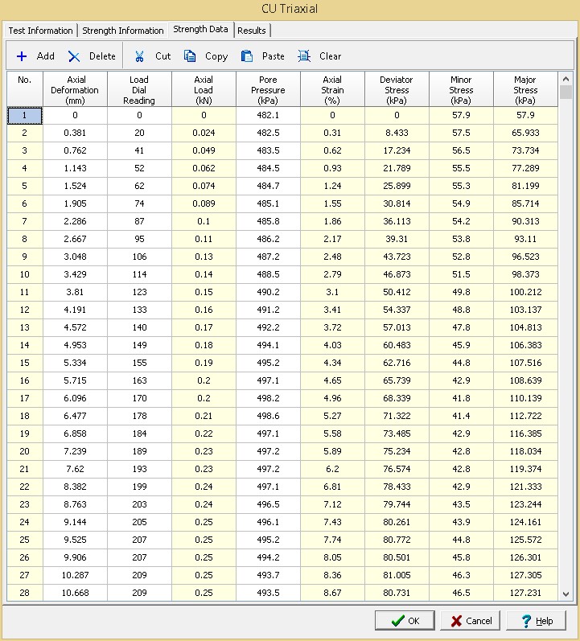Image resolution: width=580 pixels, height=641 pixels.
Task: Open the Strength Information tab
Action: pos(123,31)
